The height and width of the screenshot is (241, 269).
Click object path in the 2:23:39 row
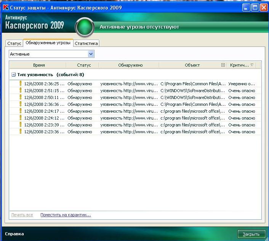click(x=193, y=125)
